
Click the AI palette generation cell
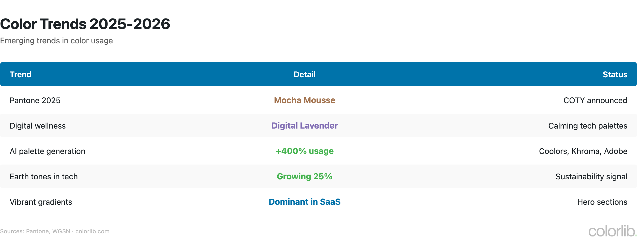coord(48,151)
